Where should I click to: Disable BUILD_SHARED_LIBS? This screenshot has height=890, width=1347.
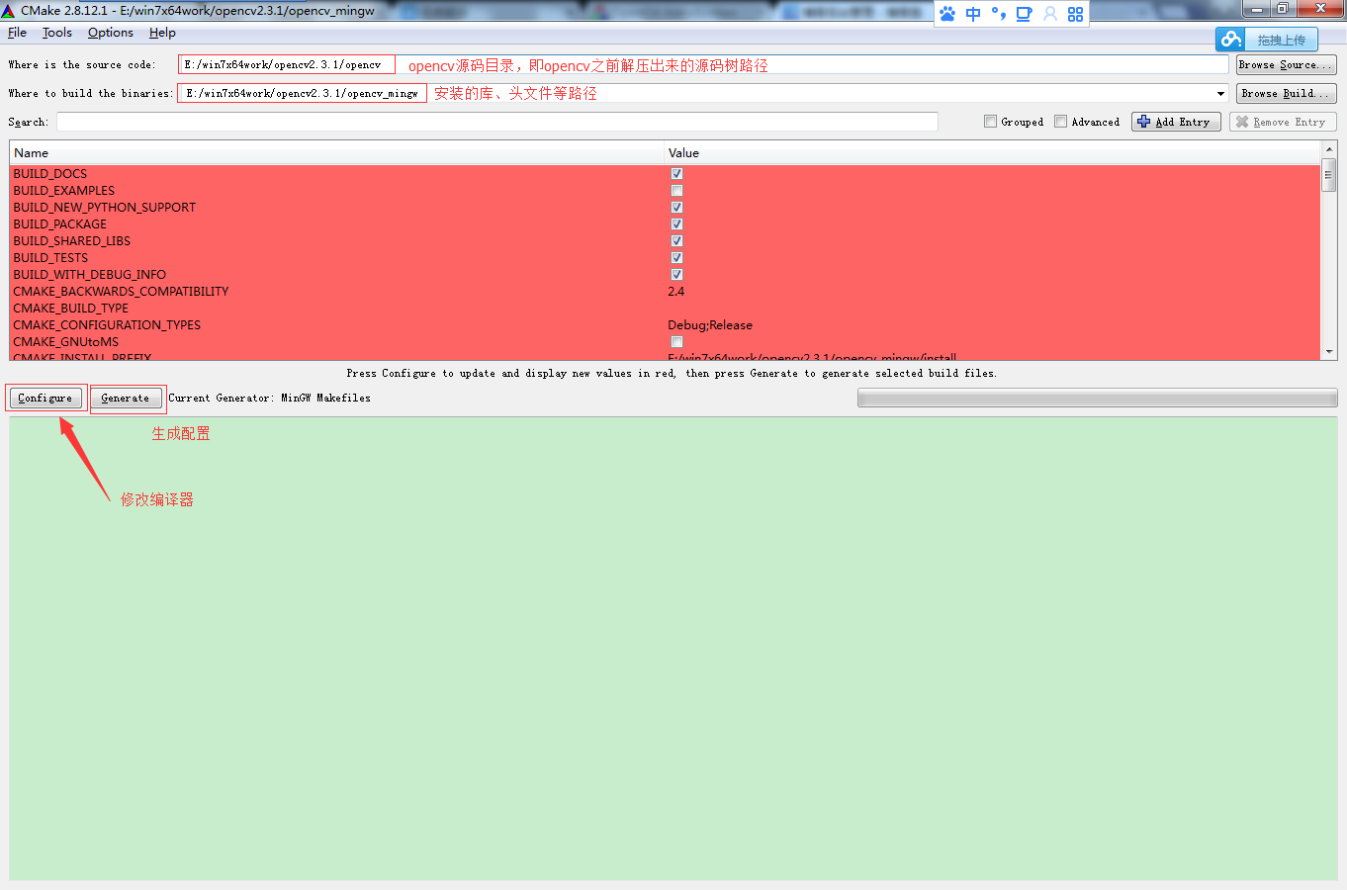676,241
